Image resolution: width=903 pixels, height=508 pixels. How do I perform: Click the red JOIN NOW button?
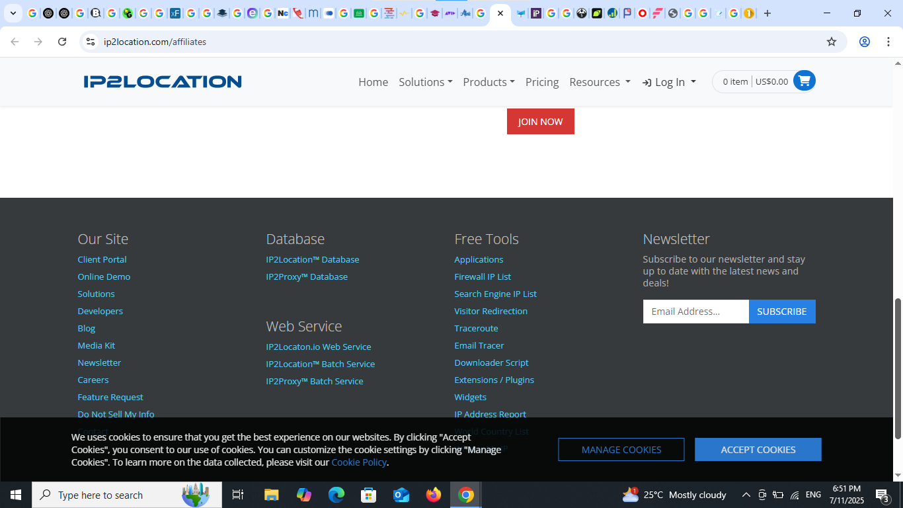coord(541,122)
